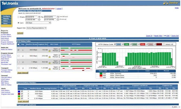Toggle the 300s status code checkbox
181x109 pixels.
tap(131, 44)
